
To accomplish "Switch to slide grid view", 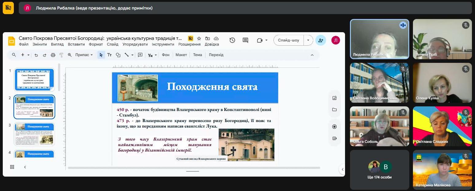I will pos(12,167).
